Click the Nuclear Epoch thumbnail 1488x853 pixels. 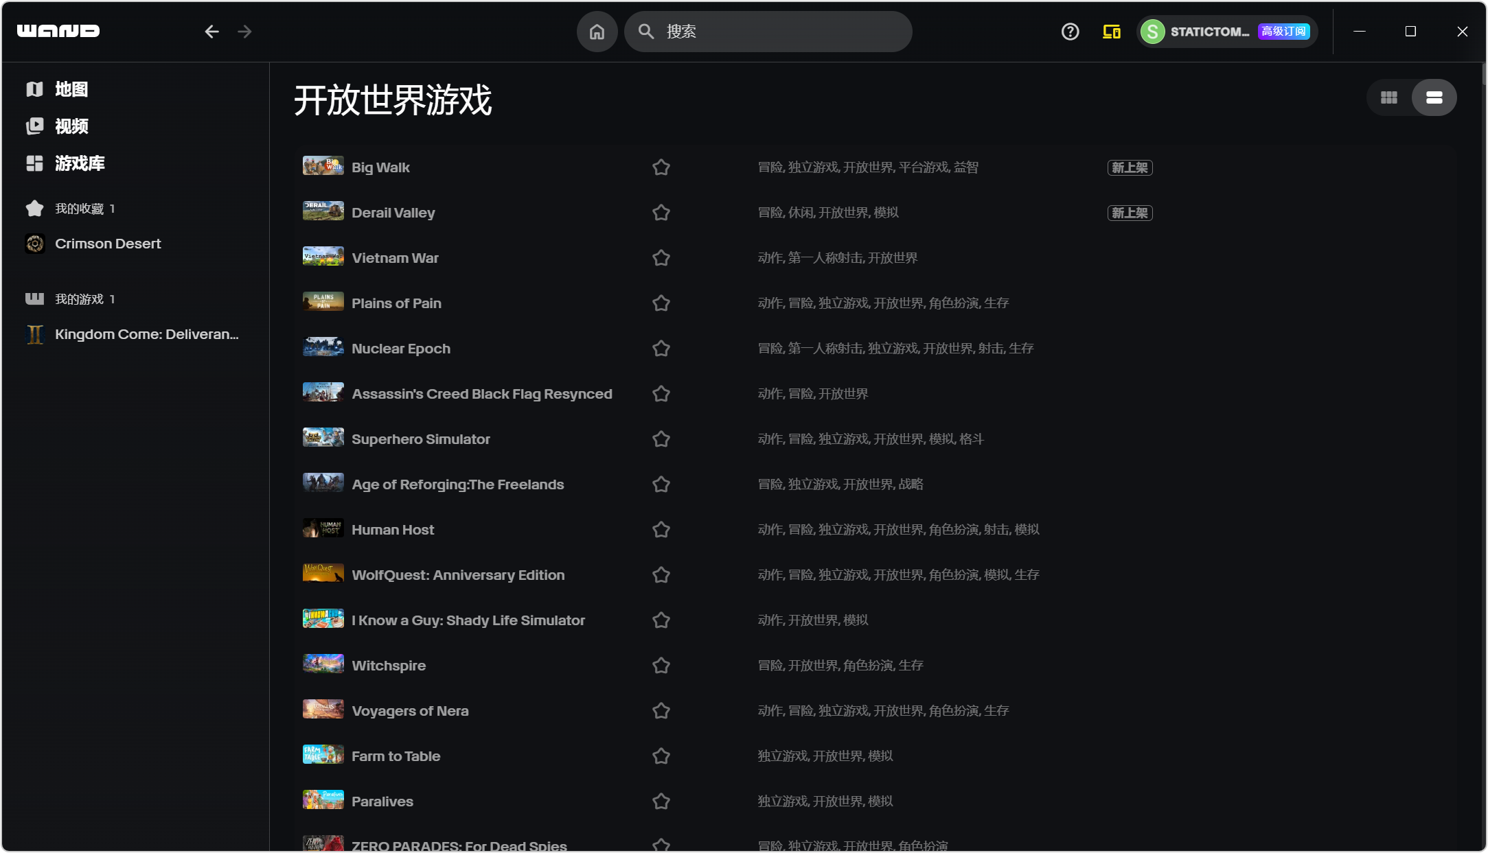click(323, 348)
